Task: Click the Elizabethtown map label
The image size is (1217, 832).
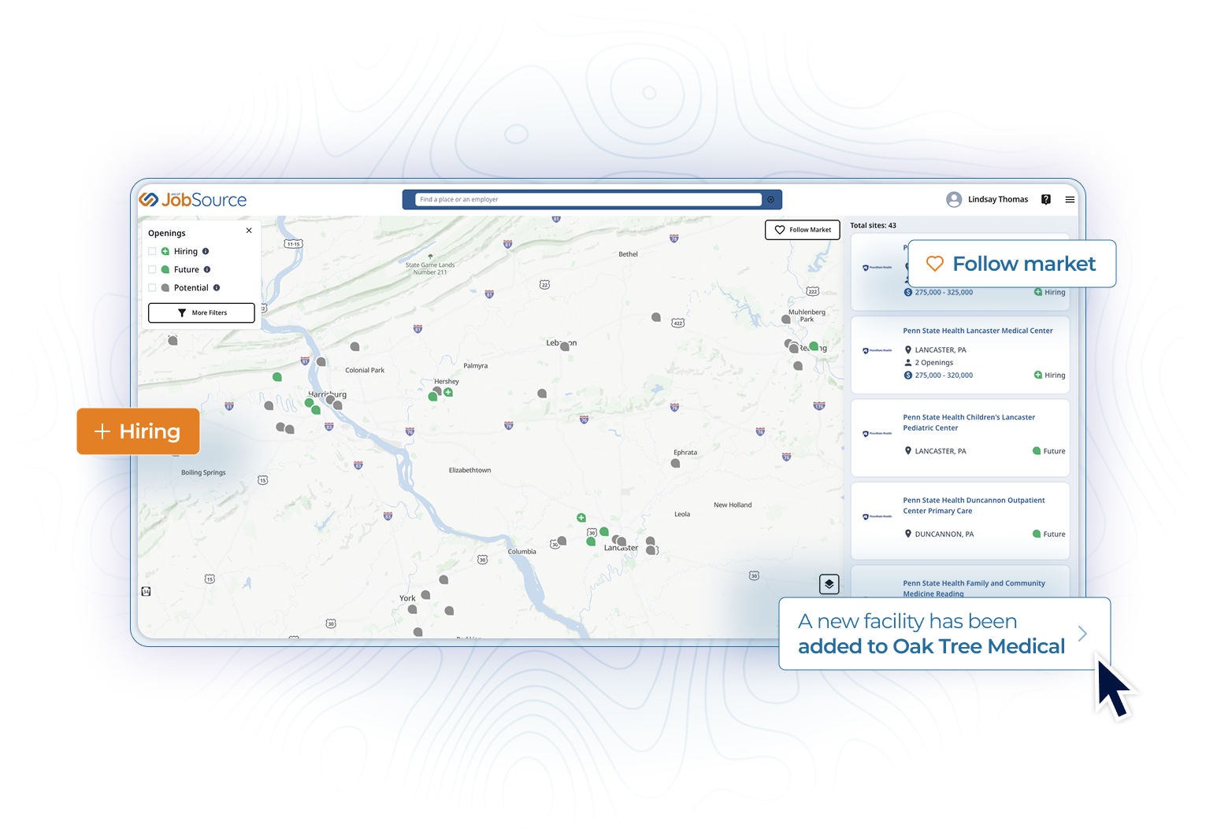Action: pyautogui.click(x=469, y=470)
